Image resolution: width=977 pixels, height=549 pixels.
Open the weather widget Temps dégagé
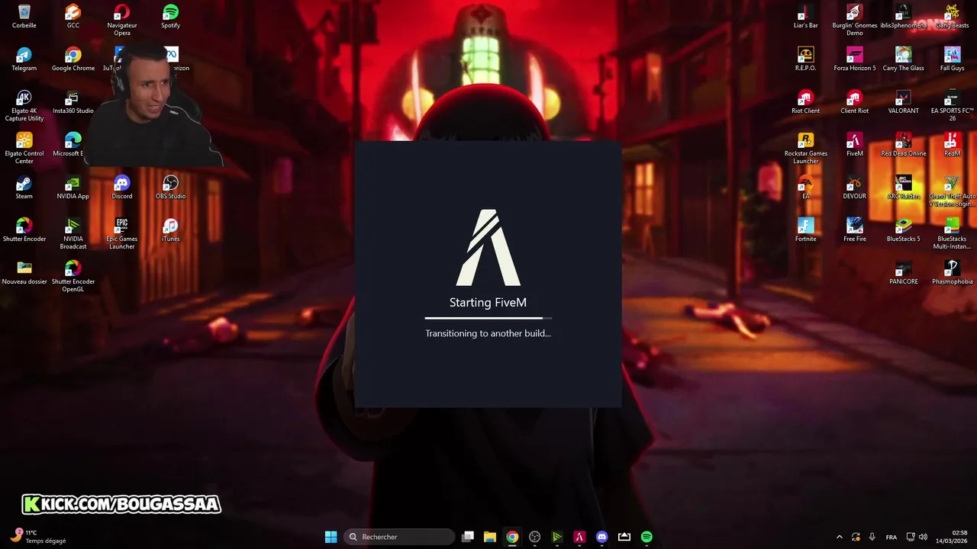click(40, 537)
